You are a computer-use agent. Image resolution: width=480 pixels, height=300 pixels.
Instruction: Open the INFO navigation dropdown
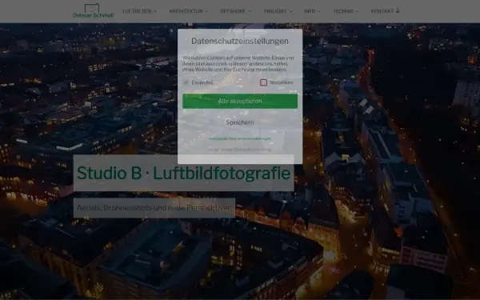click(x=312, y=11)
